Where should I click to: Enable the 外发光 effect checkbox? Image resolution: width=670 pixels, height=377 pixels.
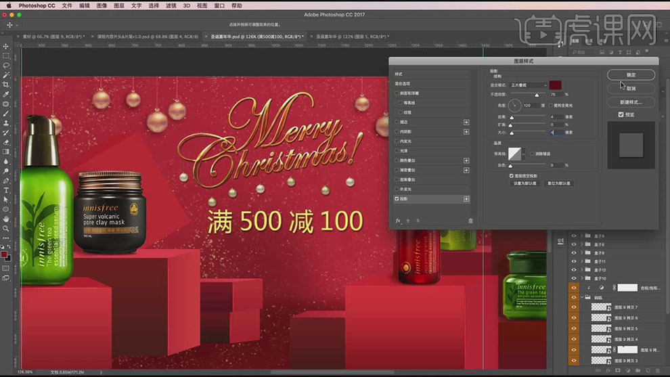397,189
